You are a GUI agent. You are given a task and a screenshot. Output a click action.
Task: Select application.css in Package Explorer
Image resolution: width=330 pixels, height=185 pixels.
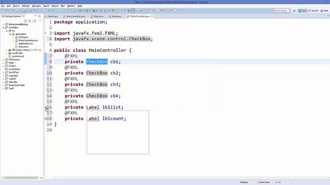(26, 44)
